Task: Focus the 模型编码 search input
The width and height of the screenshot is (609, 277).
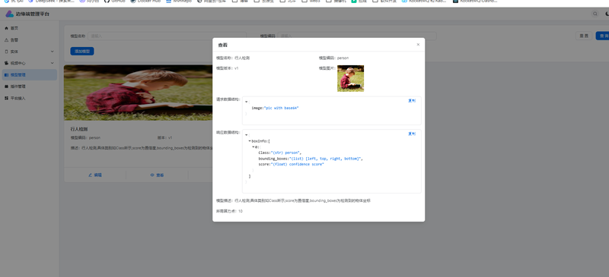Action: point(357,36)
